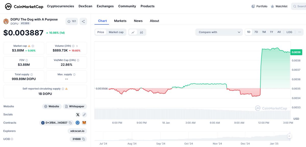This screenshot has width=306, height=147.
Task: Click circulating supply warning triangle
Action: (x=67, y=89)
